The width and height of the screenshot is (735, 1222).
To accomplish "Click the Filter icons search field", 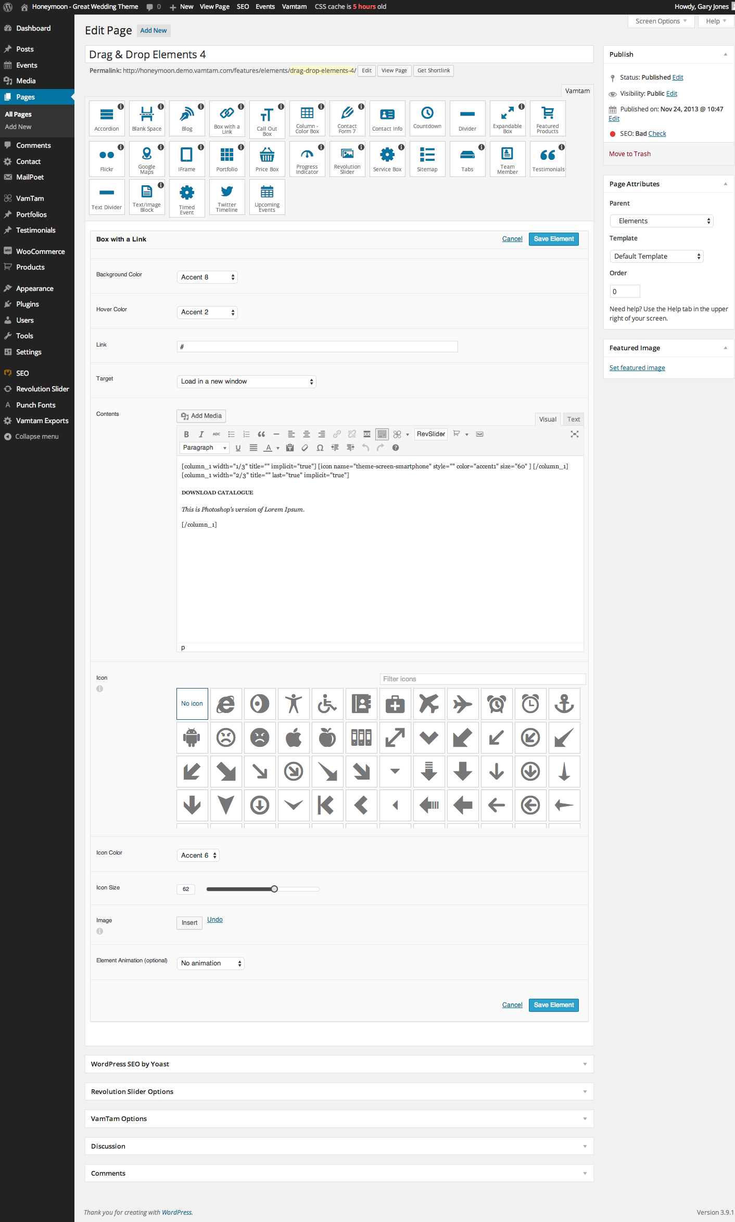I will [x=483, y=679].
